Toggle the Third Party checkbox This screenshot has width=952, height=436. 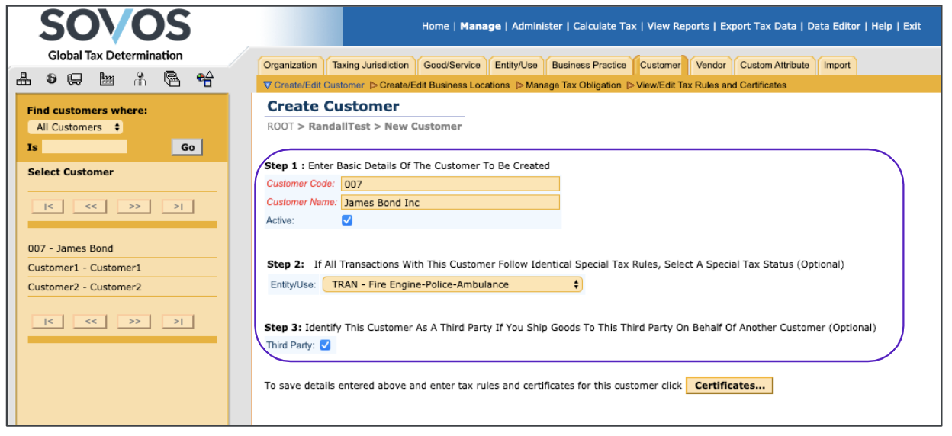[x=325, y=345]
